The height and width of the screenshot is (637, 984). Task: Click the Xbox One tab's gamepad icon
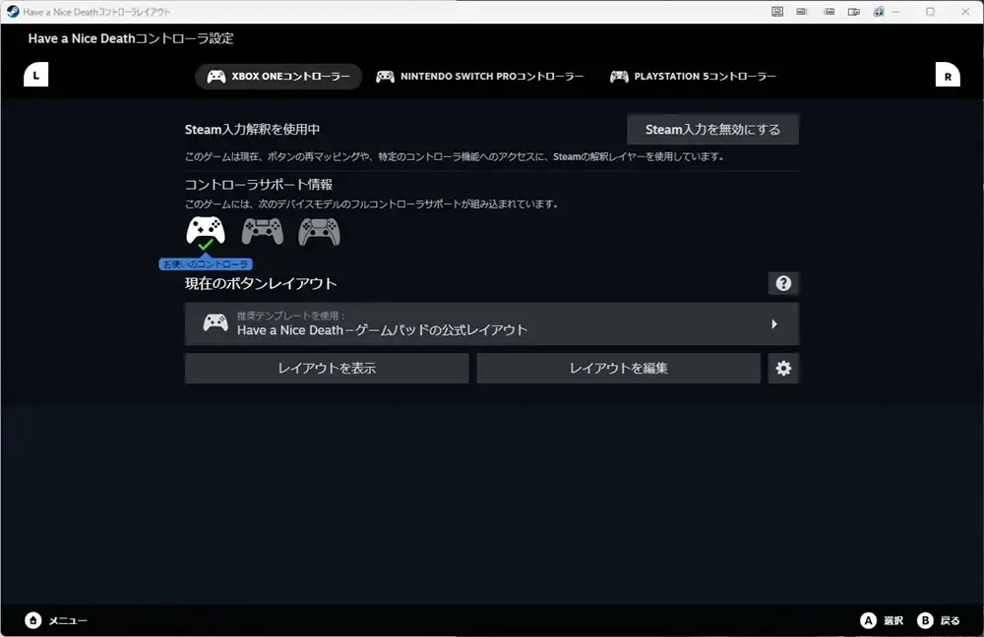216,77
